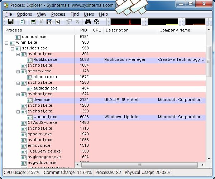The height and width of the screenshot is (179, 215).
Task: Click the vertical scrollbar up arrow
Action: tap(209, 30)
